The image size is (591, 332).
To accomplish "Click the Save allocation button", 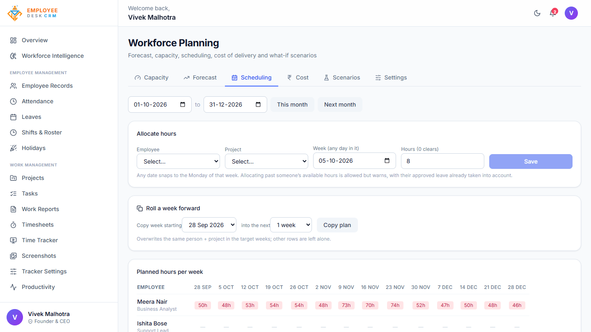I will 531,161.
